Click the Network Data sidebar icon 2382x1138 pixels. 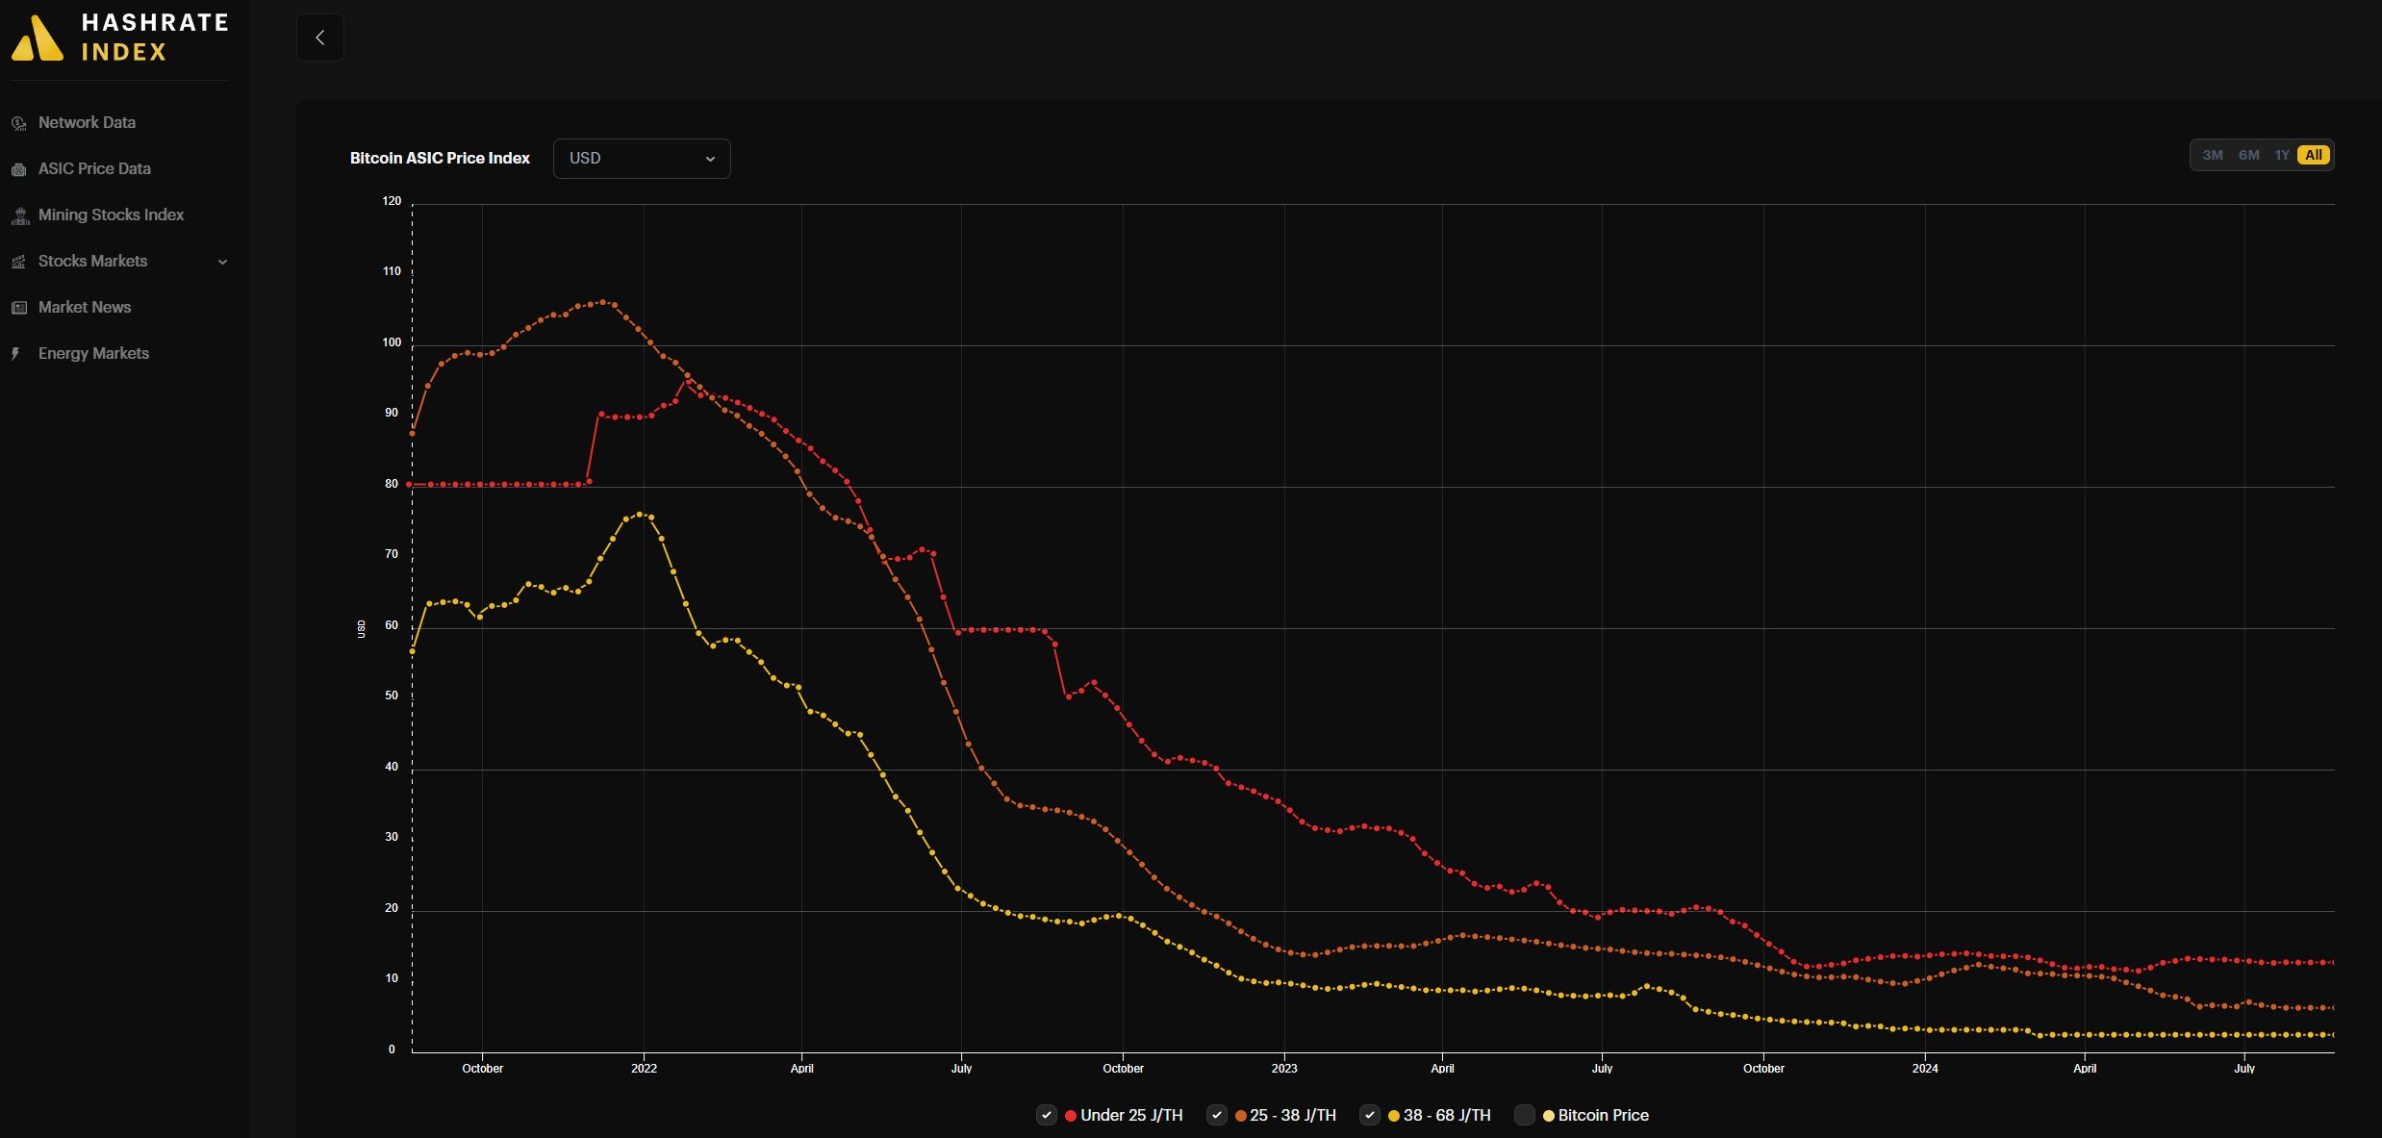tap(19, 123)
